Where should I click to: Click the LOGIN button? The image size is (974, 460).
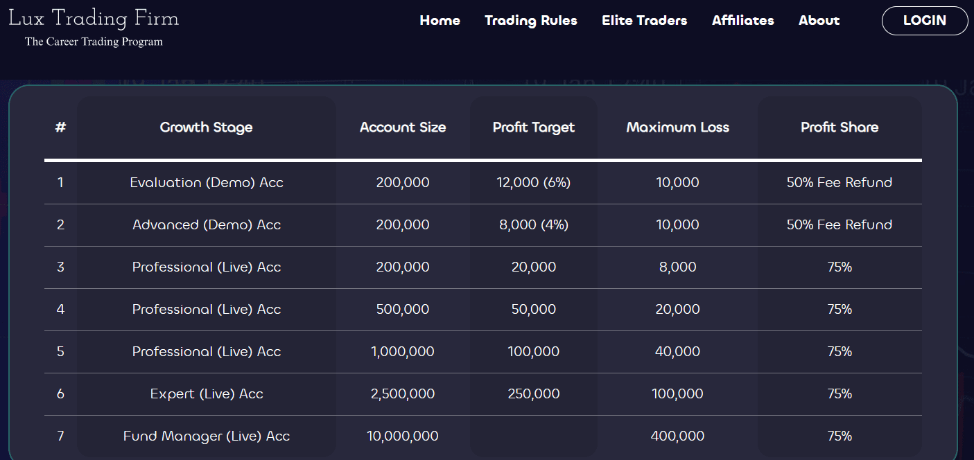(x=925, y=21)
